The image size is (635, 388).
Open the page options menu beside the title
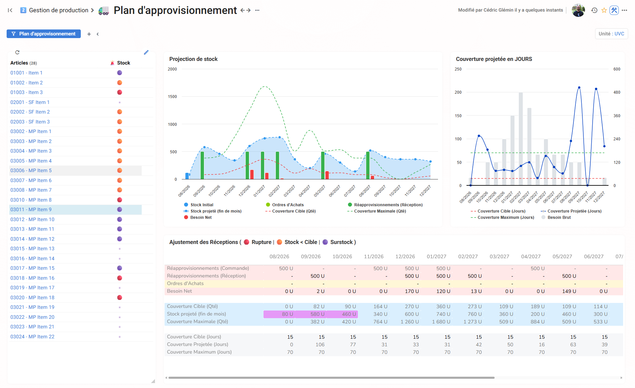pos(257,10)
